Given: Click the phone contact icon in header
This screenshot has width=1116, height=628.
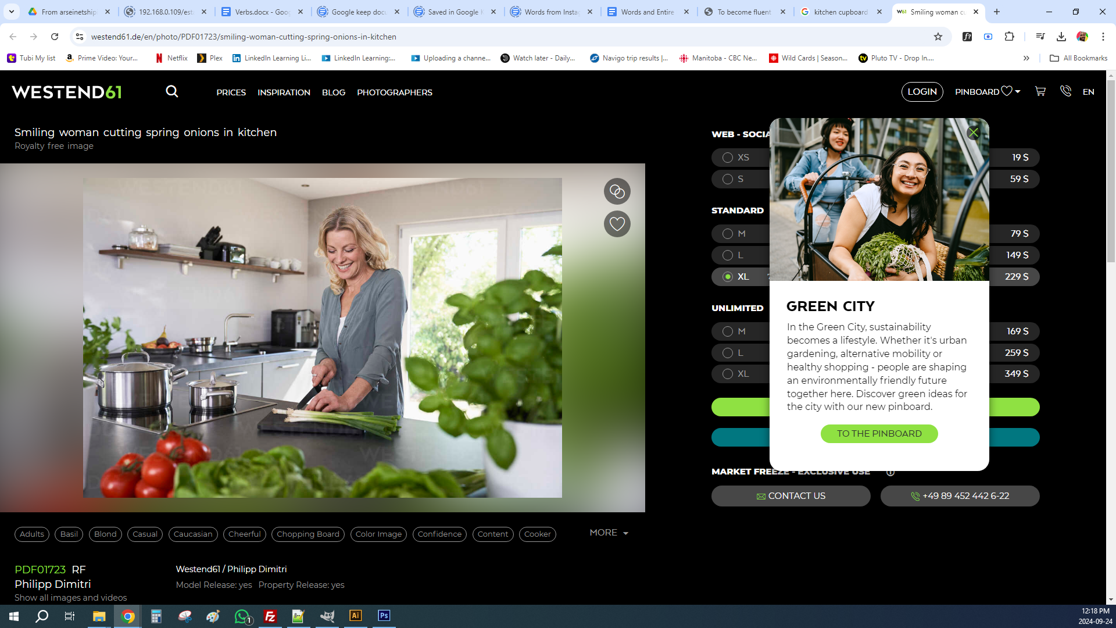Looking at the screenshot, I should pyautogui.click(x=1065, y=91).
